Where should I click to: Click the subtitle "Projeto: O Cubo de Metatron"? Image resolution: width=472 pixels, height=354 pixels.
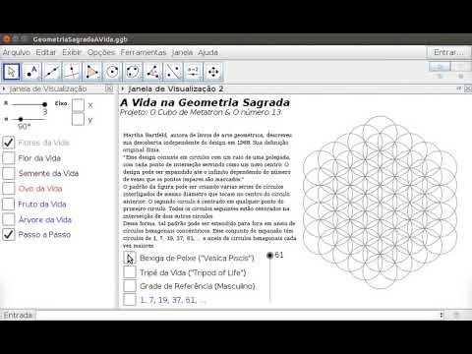(x=171, y=112)
